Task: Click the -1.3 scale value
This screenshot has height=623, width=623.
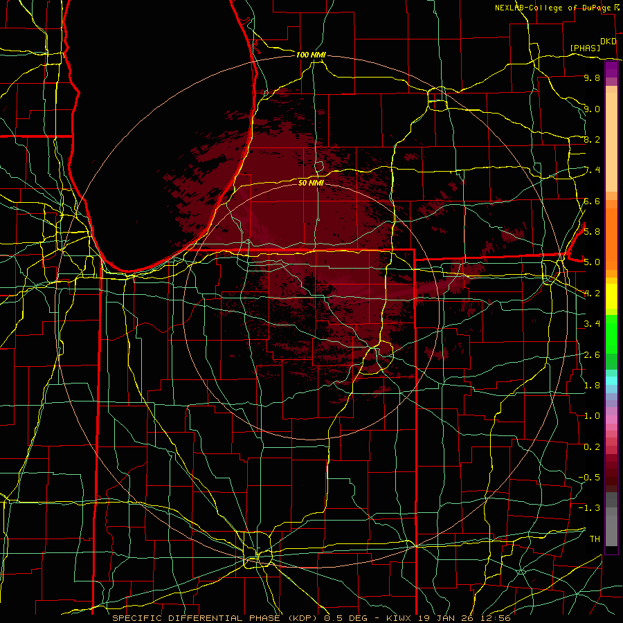Action: tap(589, 508)
